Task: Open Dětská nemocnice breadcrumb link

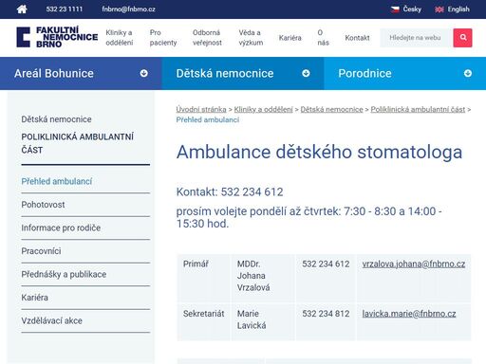Action: pyautogui.click(x=331, y=109)
